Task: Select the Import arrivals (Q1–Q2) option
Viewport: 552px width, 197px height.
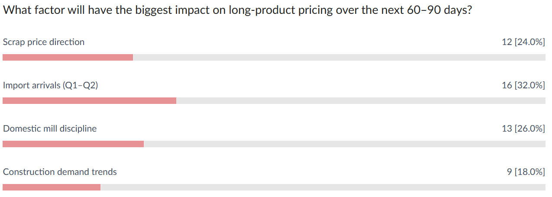Action: (x=50, y=85)
